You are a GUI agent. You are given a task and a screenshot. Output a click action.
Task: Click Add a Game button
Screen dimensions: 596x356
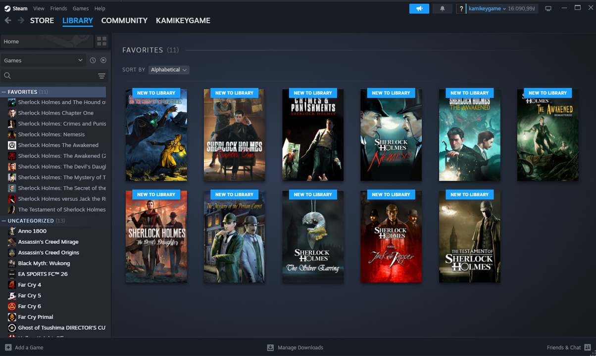click(24, 348)
